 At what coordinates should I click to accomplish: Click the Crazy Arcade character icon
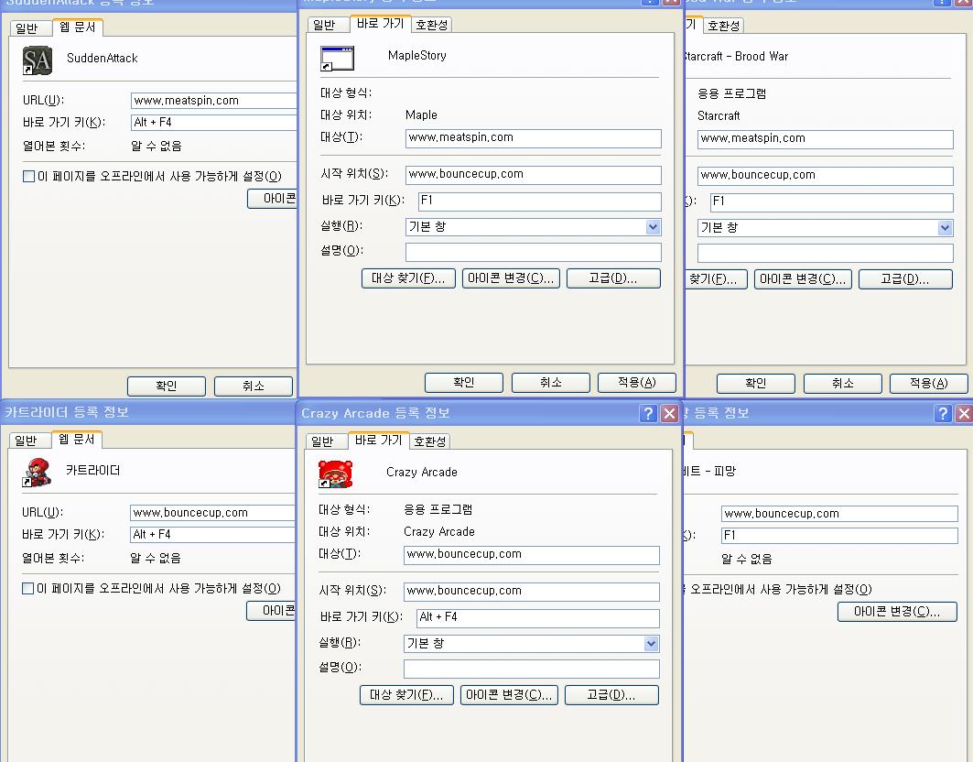(335, 474)
